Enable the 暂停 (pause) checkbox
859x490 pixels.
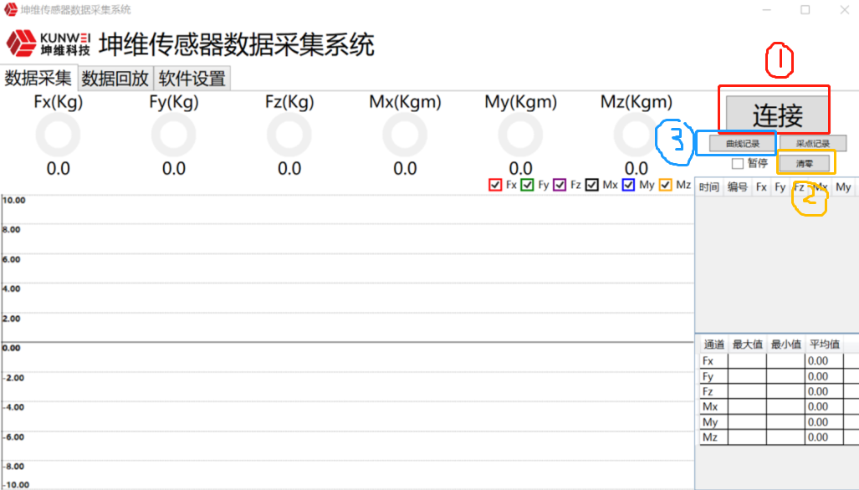point(738,163)
